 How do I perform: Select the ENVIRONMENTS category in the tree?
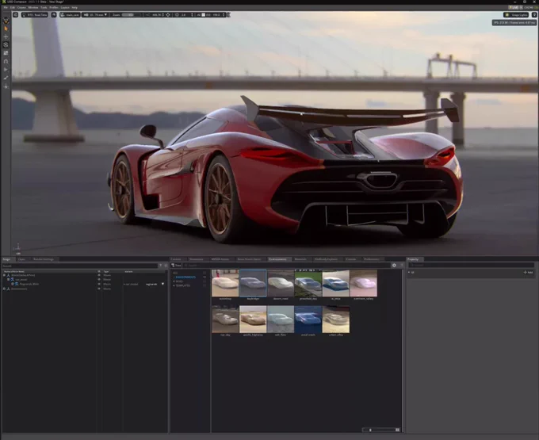click(x=185, y=277)
